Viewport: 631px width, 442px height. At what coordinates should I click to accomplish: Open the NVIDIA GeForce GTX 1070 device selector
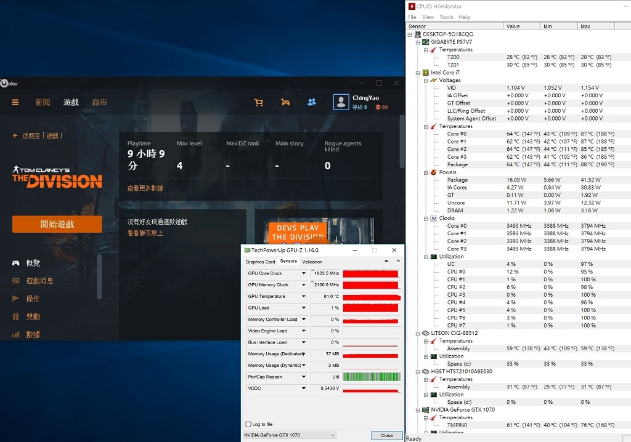point(290,435)
